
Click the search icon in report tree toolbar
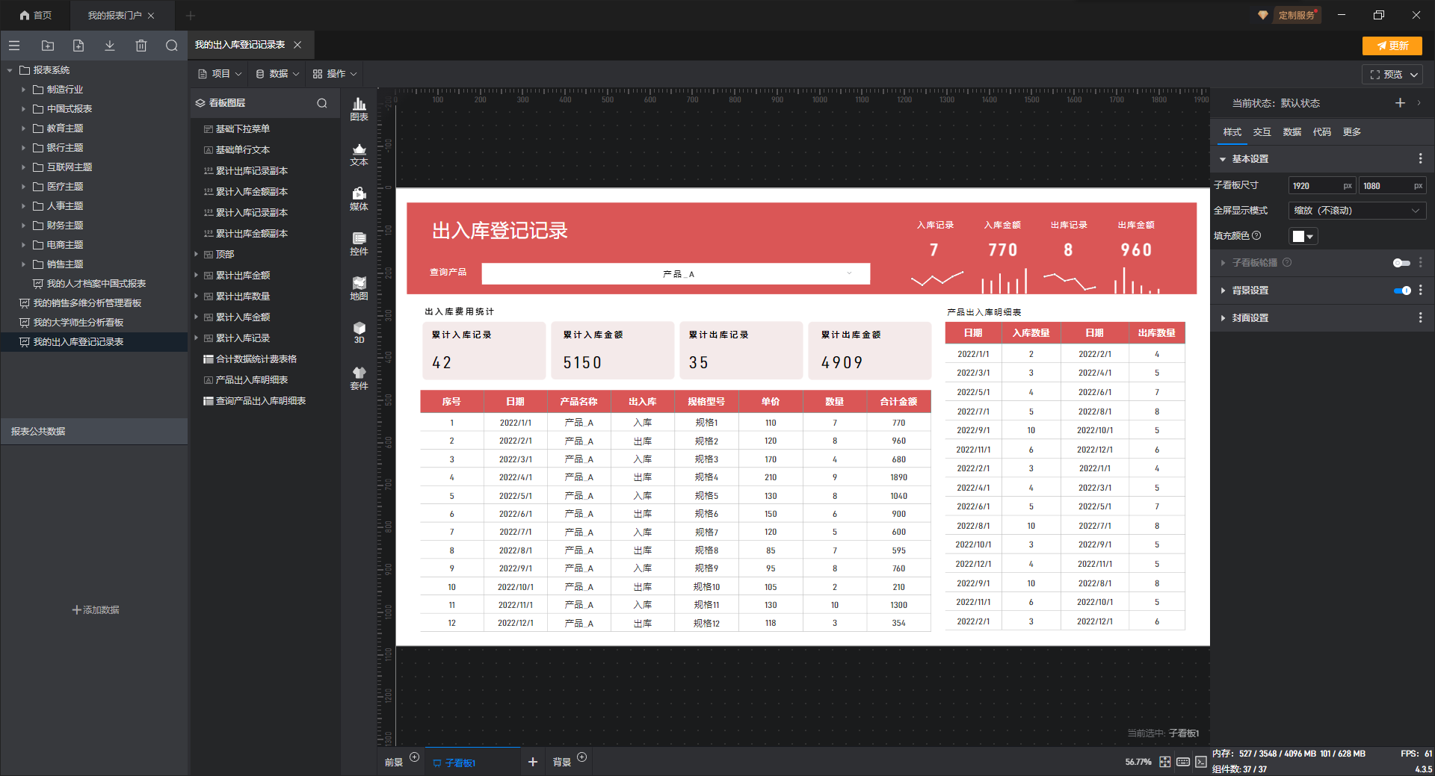172,46
